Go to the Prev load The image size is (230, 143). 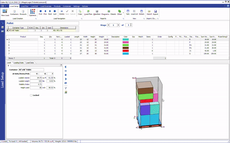45,13
